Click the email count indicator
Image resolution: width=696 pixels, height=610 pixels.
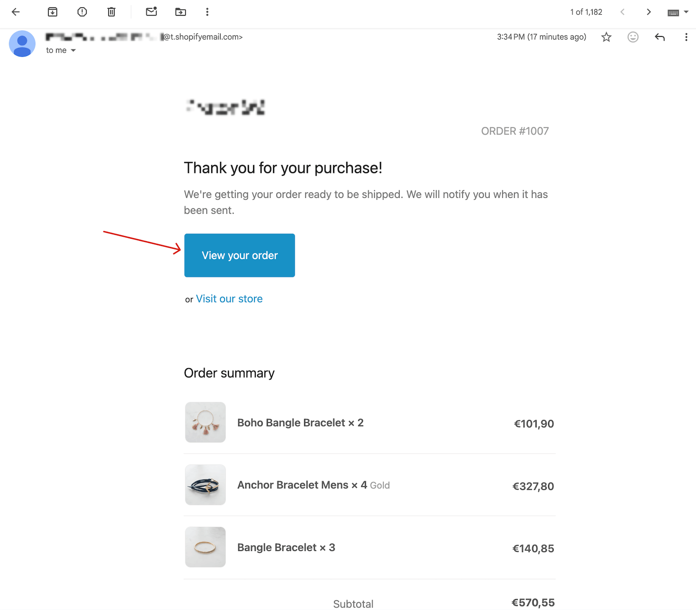[x=586, y=12]
